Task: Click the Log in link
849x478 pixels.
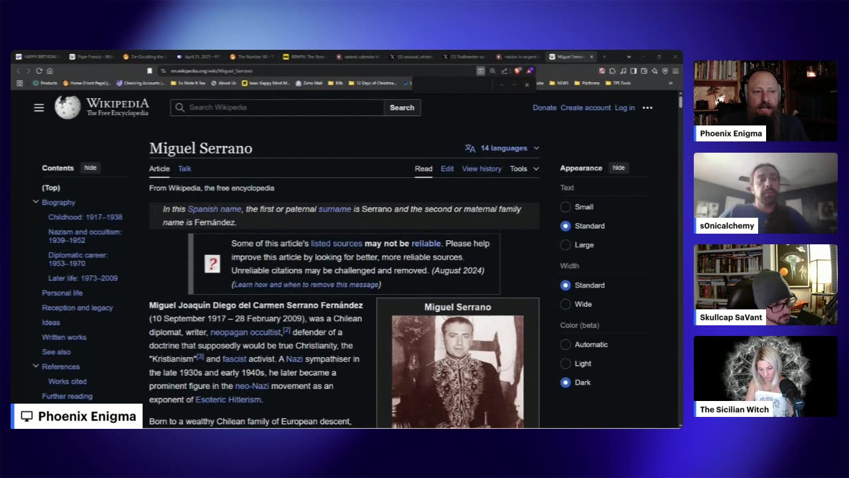Action: [x=625, y=108]
